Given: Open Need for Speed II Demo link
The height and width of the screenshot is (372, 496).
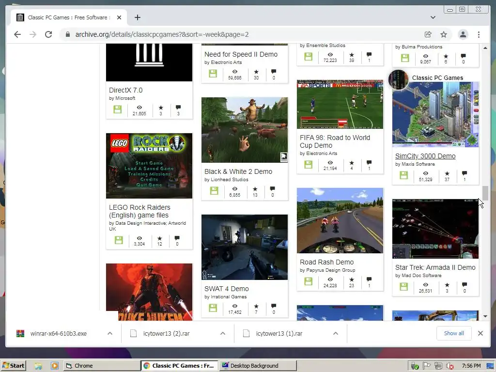Looking at the screenshot, I should point(241,54).
